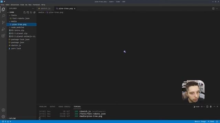Open editor more actions ellipsis
The width and height of the screenshot is (220, 123).
click(x=217, y=9)
